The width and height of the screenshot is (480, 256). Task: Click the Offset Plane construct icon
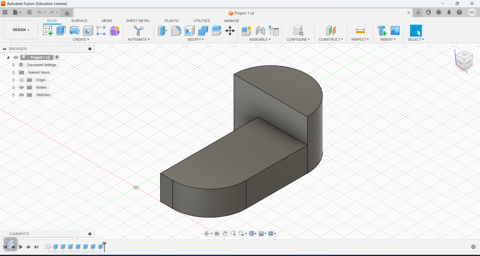(x=331, y=31)
